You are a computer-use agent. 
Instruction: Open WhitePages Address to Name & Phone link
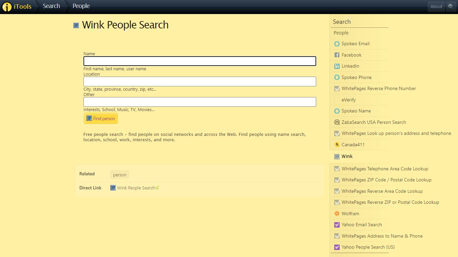[382, 236]
